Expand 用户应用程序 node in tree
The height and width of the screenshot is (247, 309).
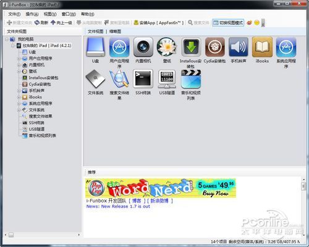[19, 59]
